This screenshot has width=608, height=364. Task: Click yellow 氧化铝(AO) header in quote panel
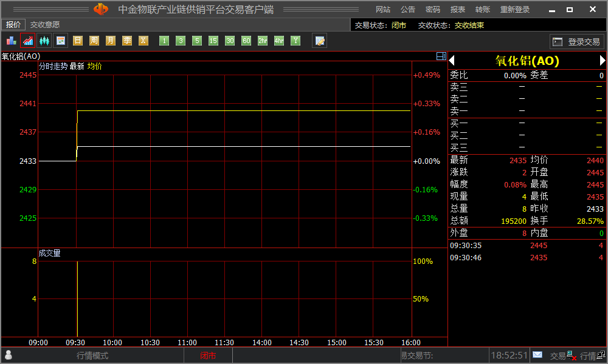pos(527,61)
